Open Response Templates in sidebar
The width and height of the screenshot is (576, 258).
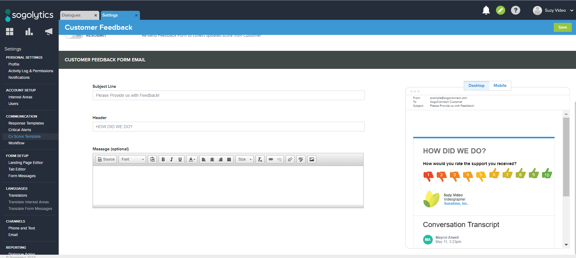(26, 123)
